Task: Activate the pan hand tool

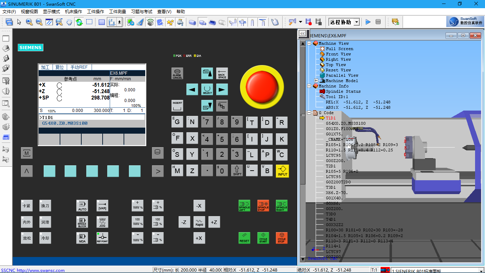Action: point(69,22)
